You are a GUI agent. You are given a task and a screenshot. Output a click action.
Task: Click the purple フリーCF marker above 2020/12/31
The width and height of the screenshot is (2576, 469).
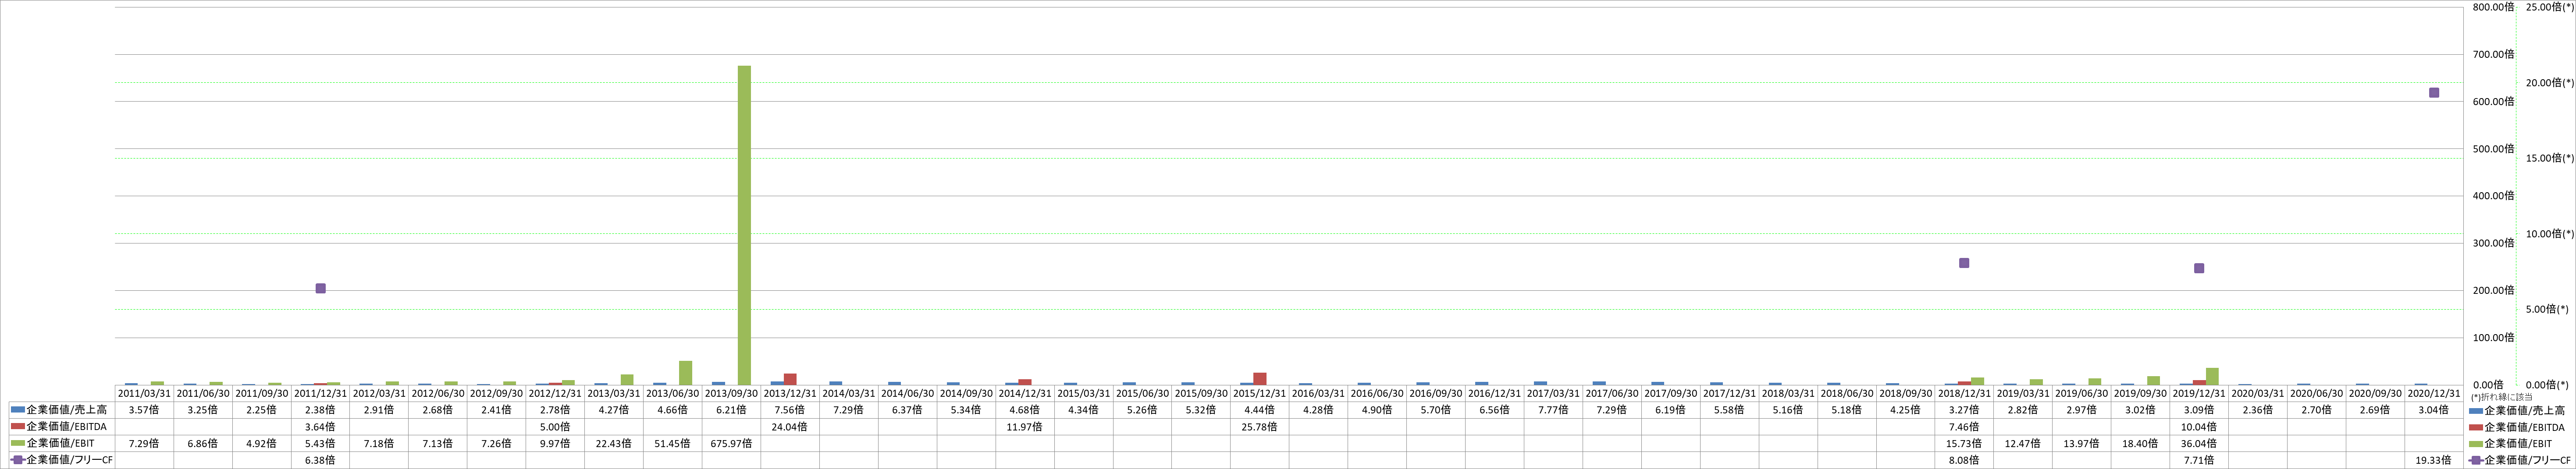click(2434, 93)
